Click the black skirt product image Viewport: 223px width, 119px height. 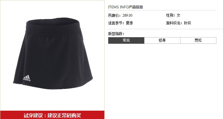[53, 53]
